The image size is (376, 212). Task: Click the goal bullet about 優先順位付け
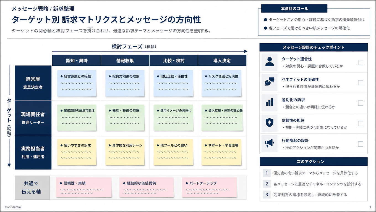[317, 20]
